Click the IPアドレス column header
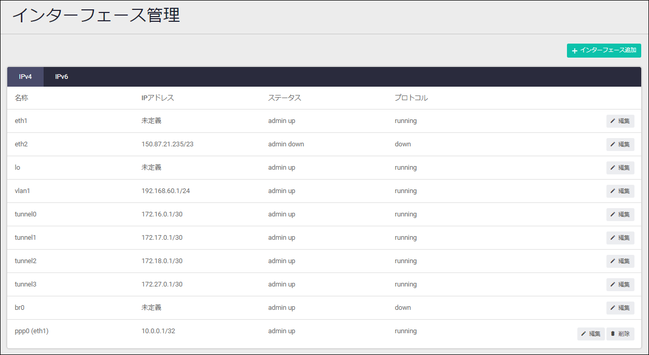 (x=157, y=98)
